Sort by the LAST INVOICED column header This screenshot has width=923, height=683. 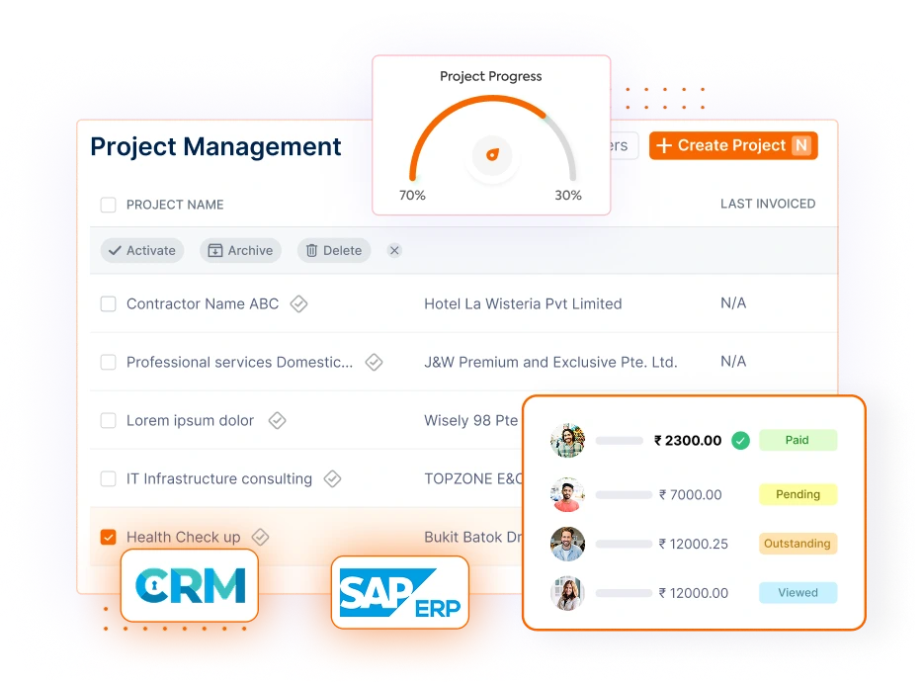click(768, 204)
